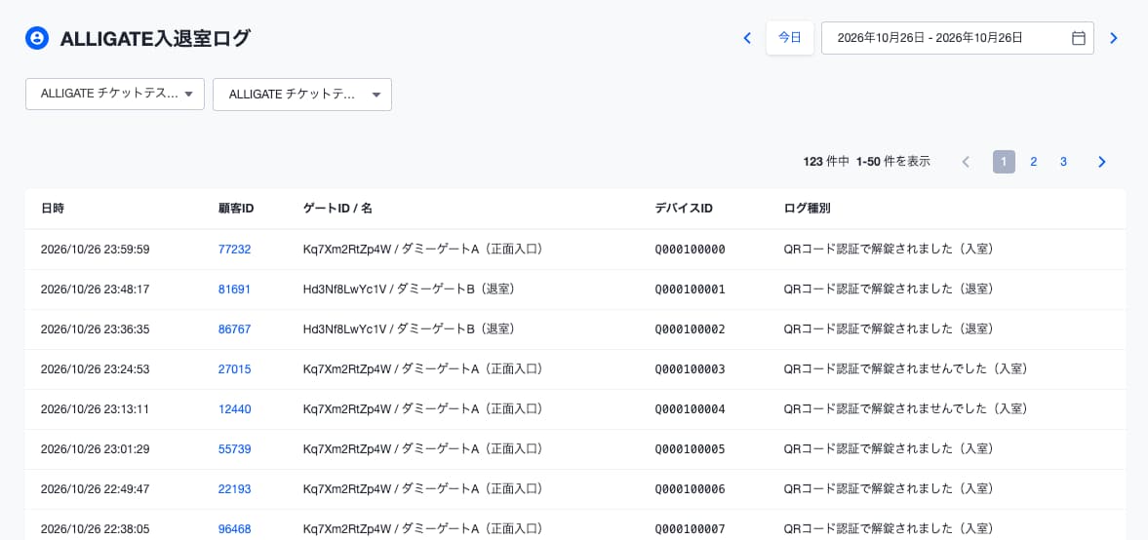Open customer ID 22193 link
This screenshot has width=1148, height=540.
tap(234, 488)
